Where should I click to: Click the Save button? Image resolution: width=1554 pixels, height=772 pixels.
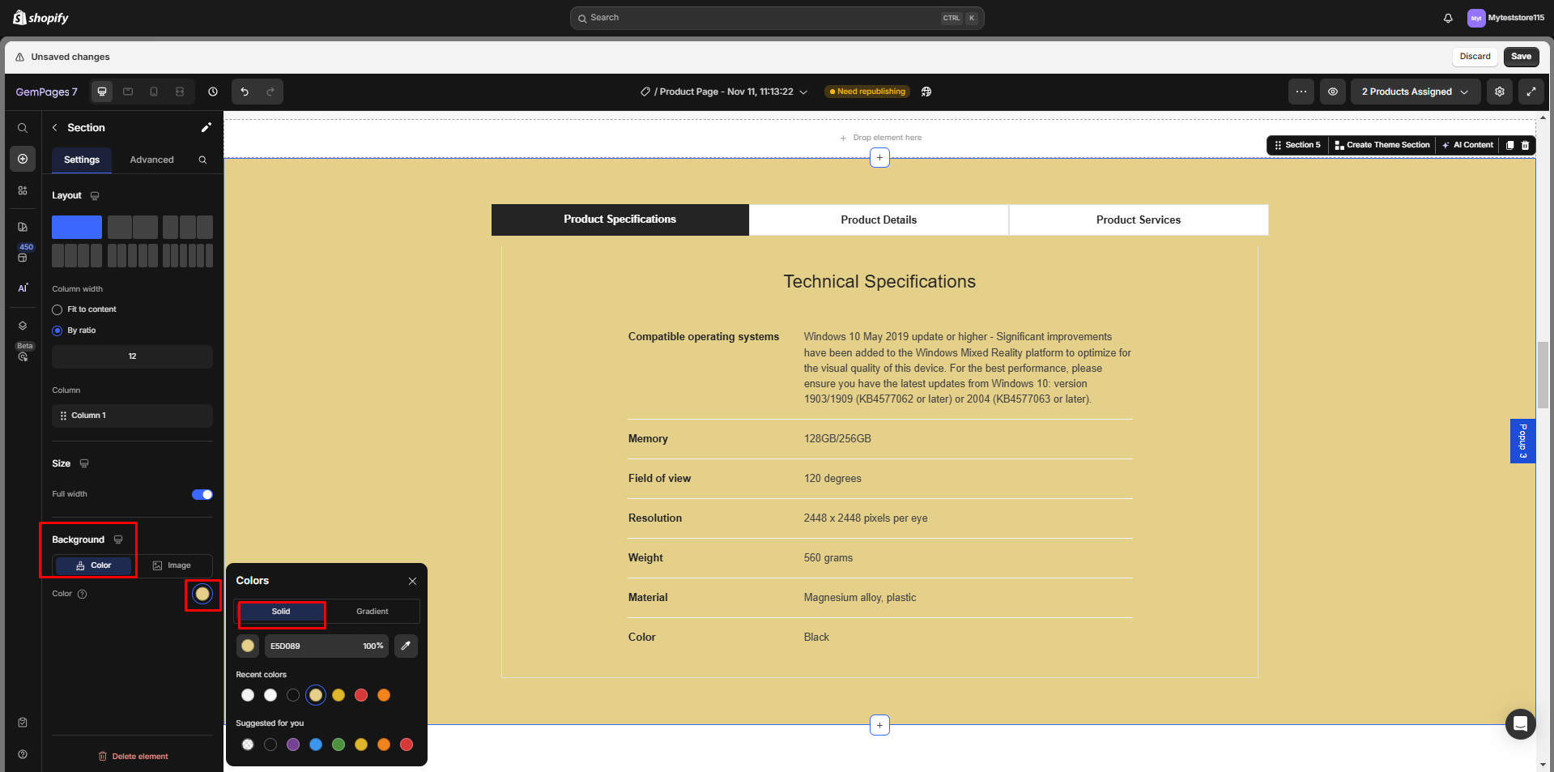point(1521,57)
